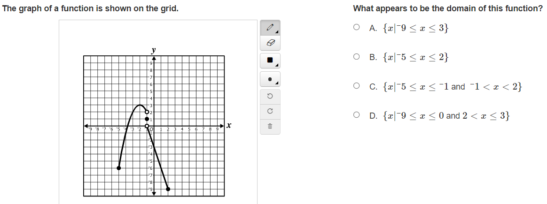The height and width of the screenshot is (204, 547).
Task: Select the eraser tool
Action: coord(270,43)
